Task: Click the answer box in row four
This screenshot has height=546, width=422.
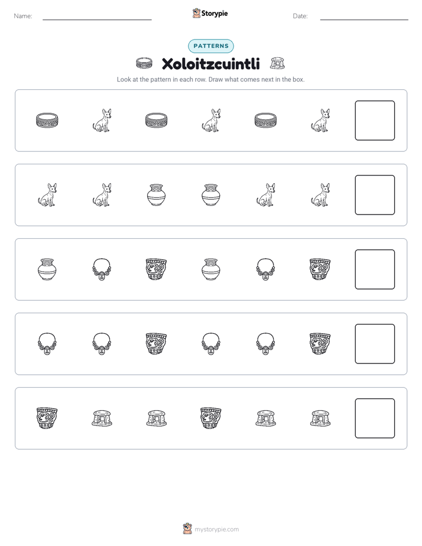Action: tap(375, 344)
